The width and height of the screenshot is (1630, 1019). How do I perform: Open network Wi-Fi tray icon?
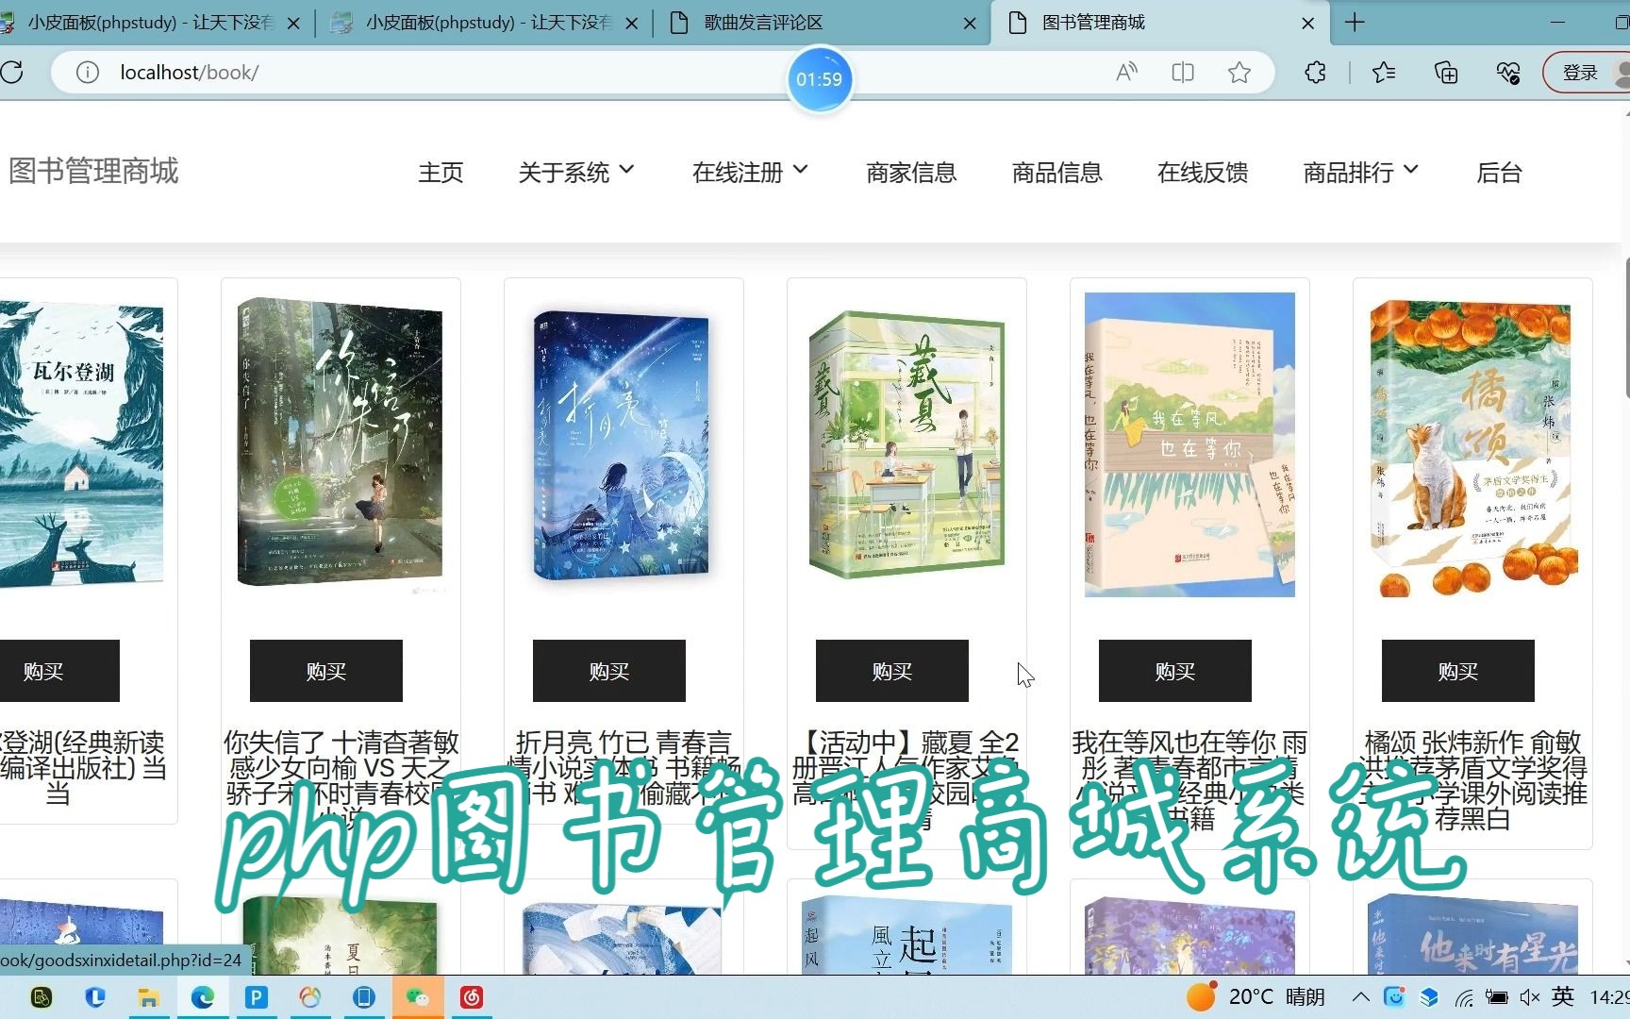[x=1463, y=997]
